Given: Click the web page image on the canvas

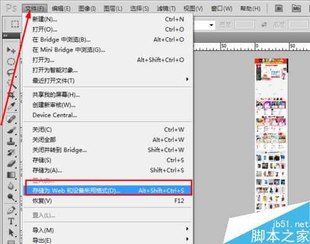Looking at the screenshot, I should coord(271,134).
